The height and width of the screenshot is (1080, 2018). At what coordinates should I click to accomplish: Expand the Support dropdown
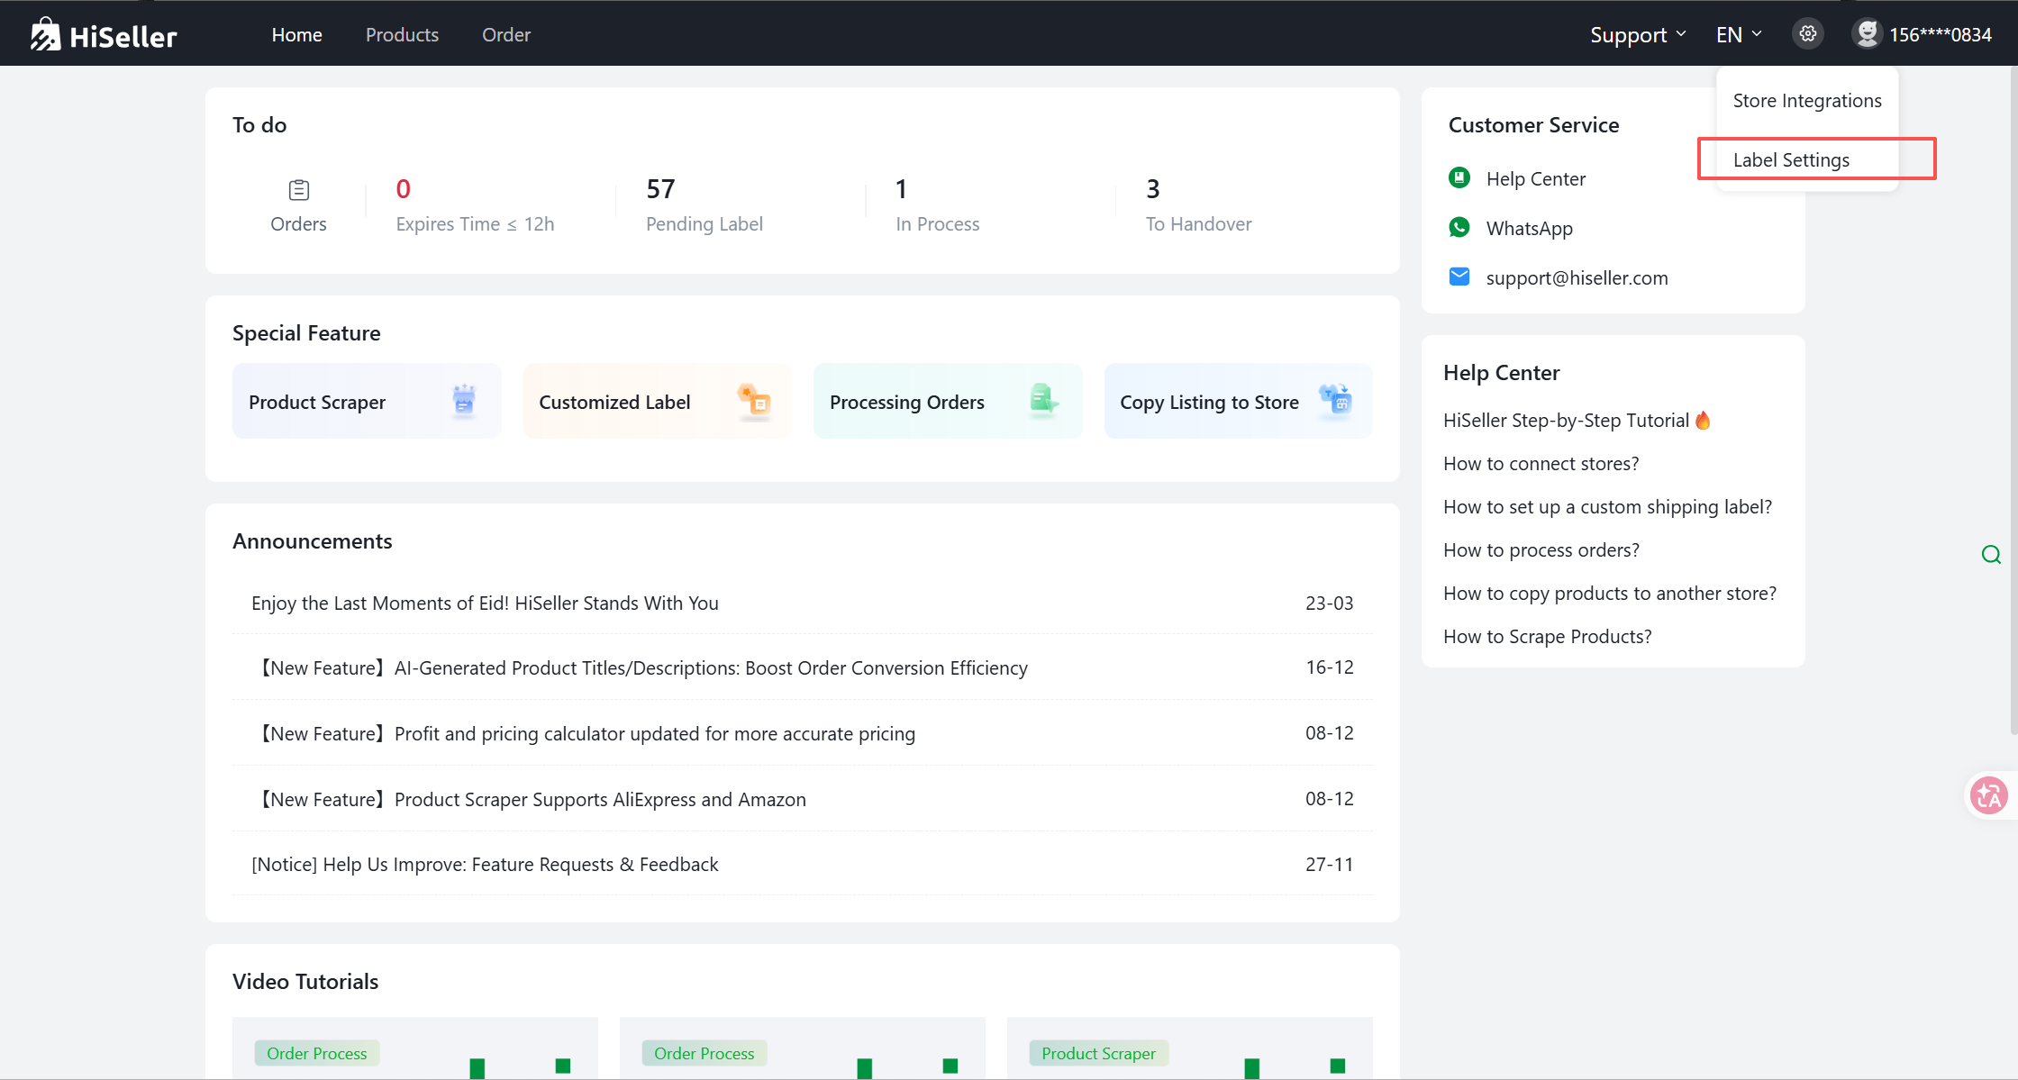[x=1637, y=35]
